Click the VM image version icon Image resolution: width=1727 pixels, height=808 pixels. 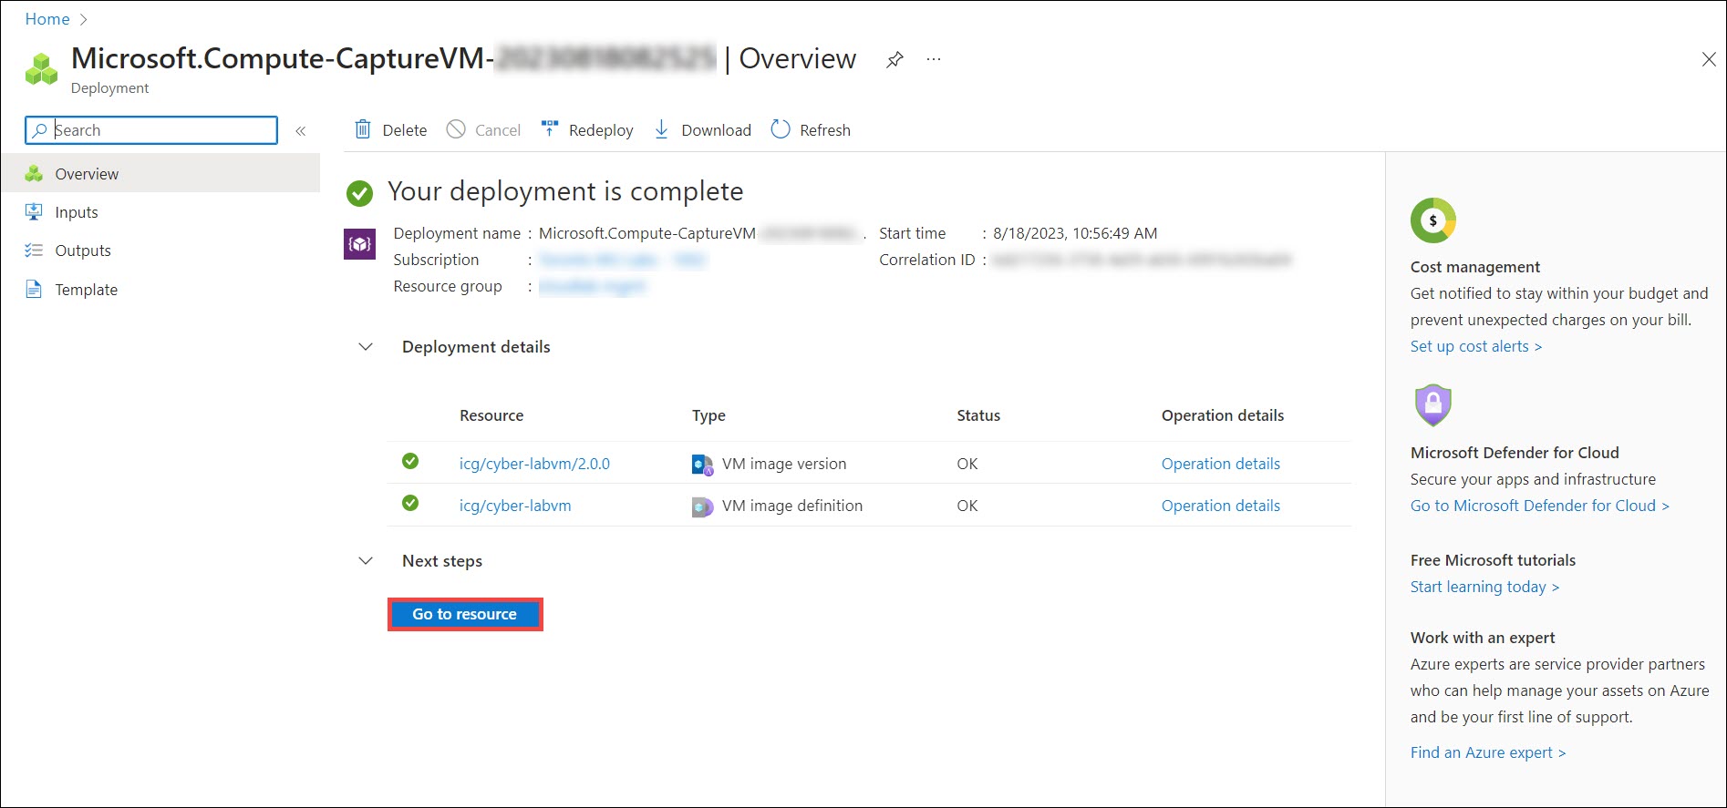coord(702,465)
